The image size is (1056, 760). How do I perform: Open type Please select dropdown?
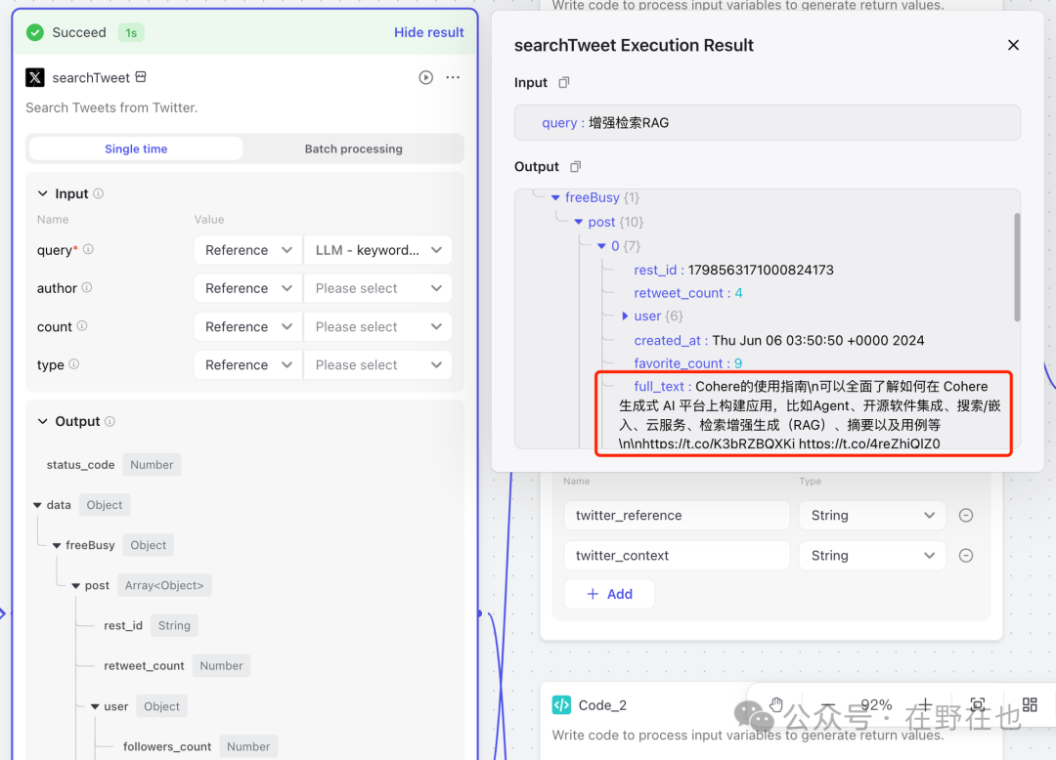click(377, 365)
